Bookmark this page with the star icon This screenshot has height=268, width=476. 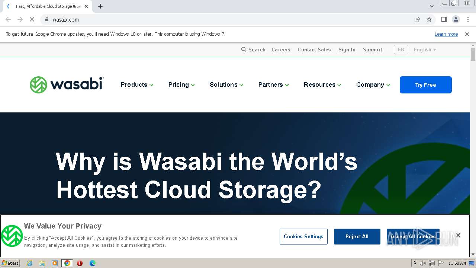tap(429, 19)
